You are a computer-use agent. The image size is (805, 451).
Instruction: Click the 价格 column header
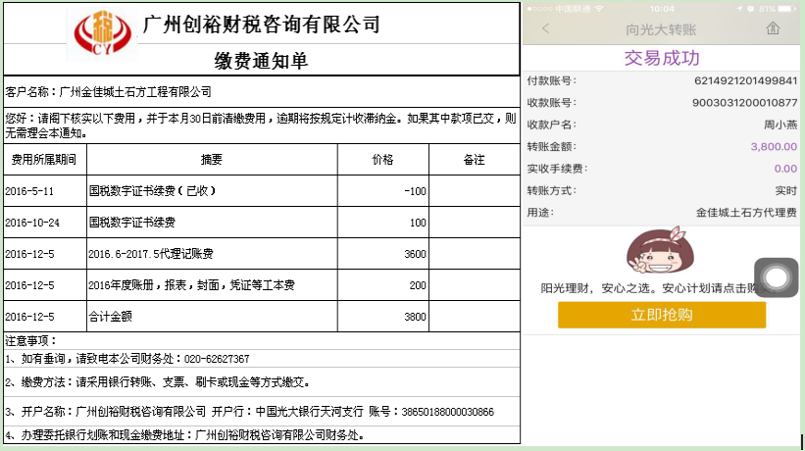[x=383, y=160]
